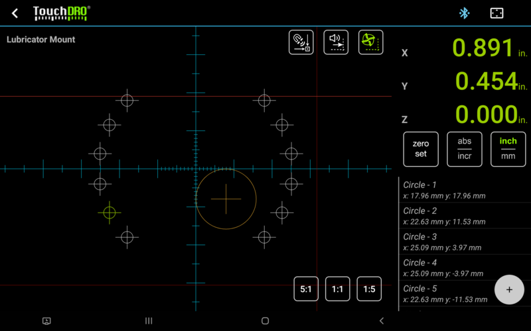Toggle inch / mm units
The width and height of the screenshot is (531, 331).
pos(508,149)
